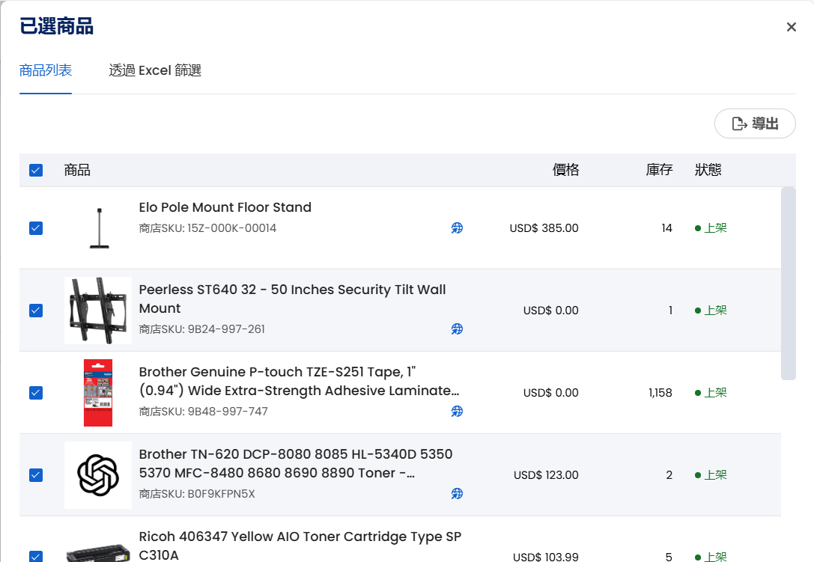814x562 pixels.
Task: Uncheck the Peerless ST640 wall mount row
Action: pos(36,311)
